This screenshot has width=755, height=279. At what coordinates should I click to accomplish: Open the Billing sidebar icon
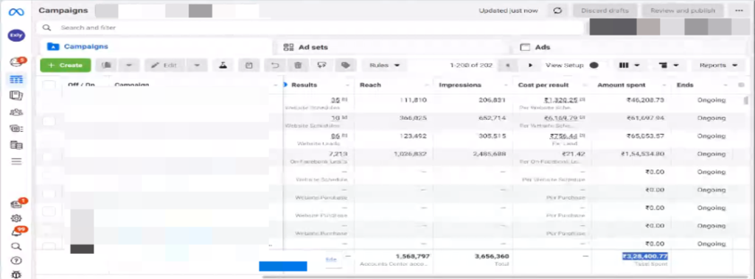coord(16,145)
